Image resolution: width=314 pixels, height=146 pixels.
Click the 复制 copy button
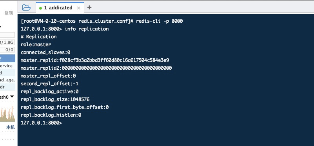click(9, 13)
